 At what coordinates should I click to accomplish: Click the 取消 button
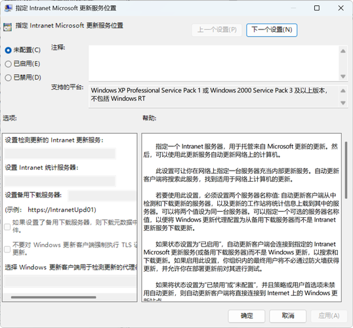pyautogui.click(x=287, y=316)
